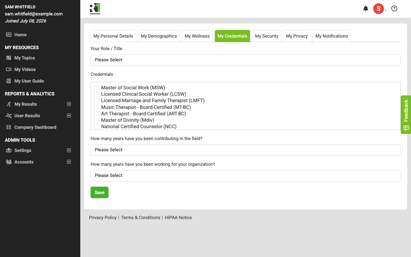Open user menu chevron beside avatar
411x257 pixels.
click(x=386, y=10)
